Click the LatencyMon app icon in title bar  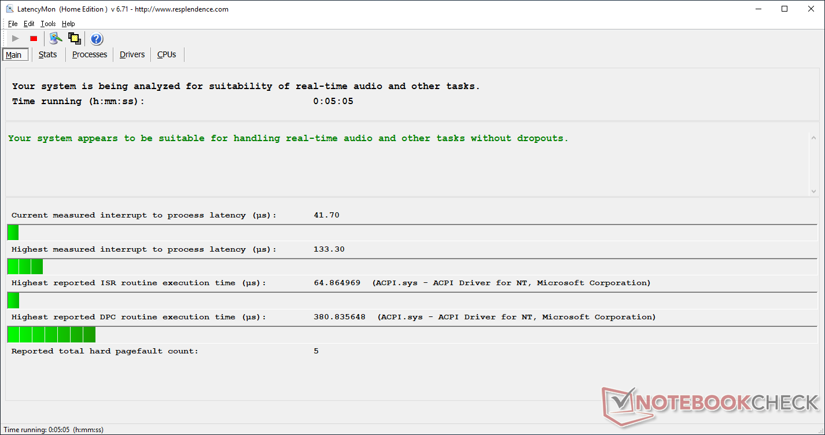point(10,9)
